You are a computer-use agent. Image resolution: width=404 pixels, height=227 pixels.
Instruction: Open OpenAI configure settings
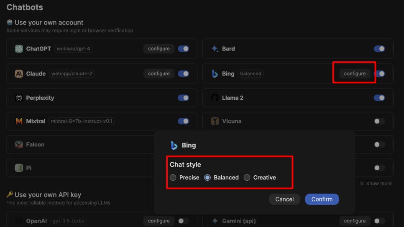[159, 221]
